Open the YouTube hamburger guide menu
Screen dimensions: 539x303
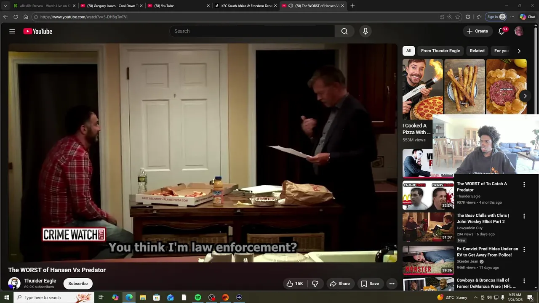tap(12, 31)
